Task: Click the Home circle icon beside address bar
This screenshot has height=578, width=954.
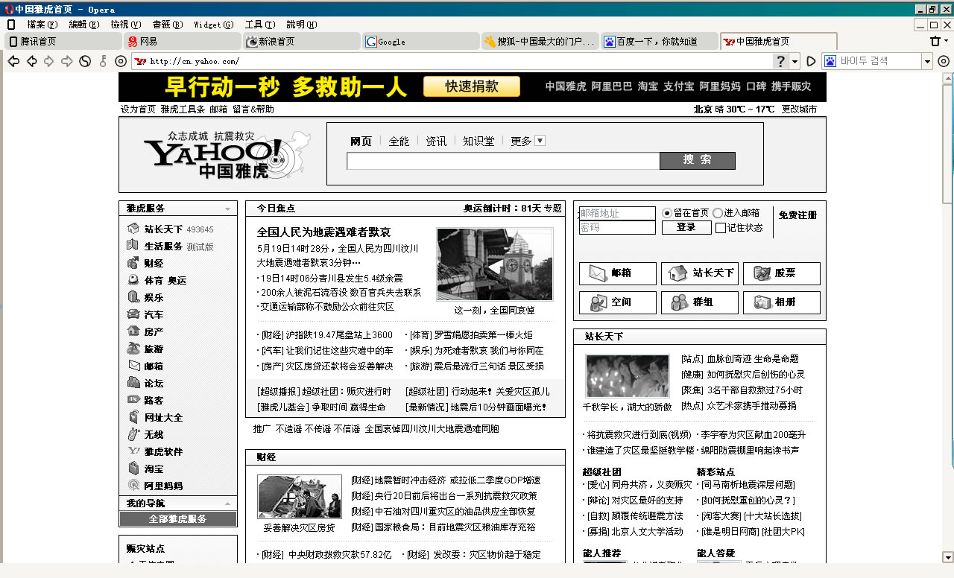Action: tap(121, 61)
